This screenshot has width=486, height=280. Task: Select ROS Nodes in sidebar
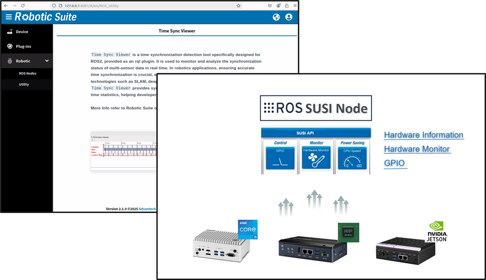click(x=28, y=73)
